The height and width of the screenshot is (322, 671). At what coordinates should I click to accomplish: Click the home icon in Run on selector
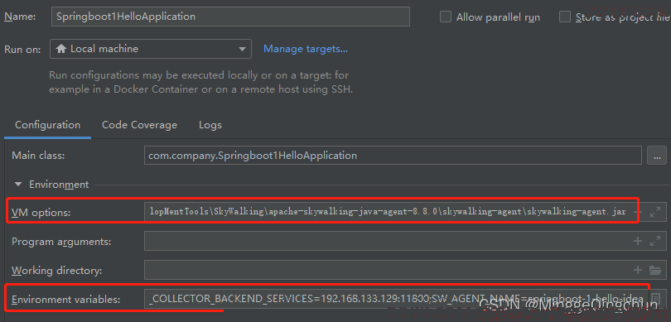[61, 49]
